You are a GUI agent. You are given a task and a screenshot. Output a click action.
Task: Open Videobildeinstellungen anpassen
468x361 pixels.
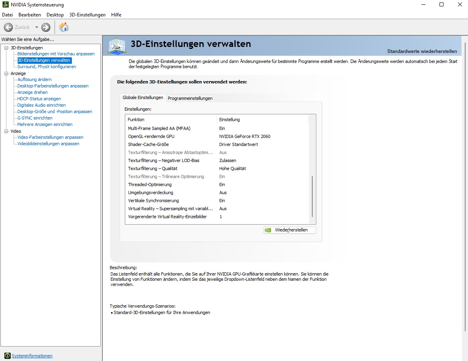tap(48, 144)
